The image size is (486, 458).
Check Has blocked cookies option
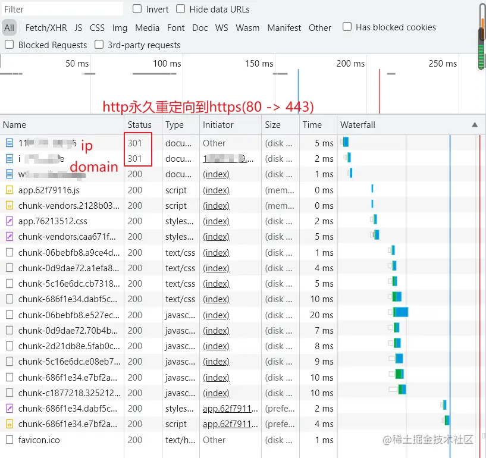[347, 27]
